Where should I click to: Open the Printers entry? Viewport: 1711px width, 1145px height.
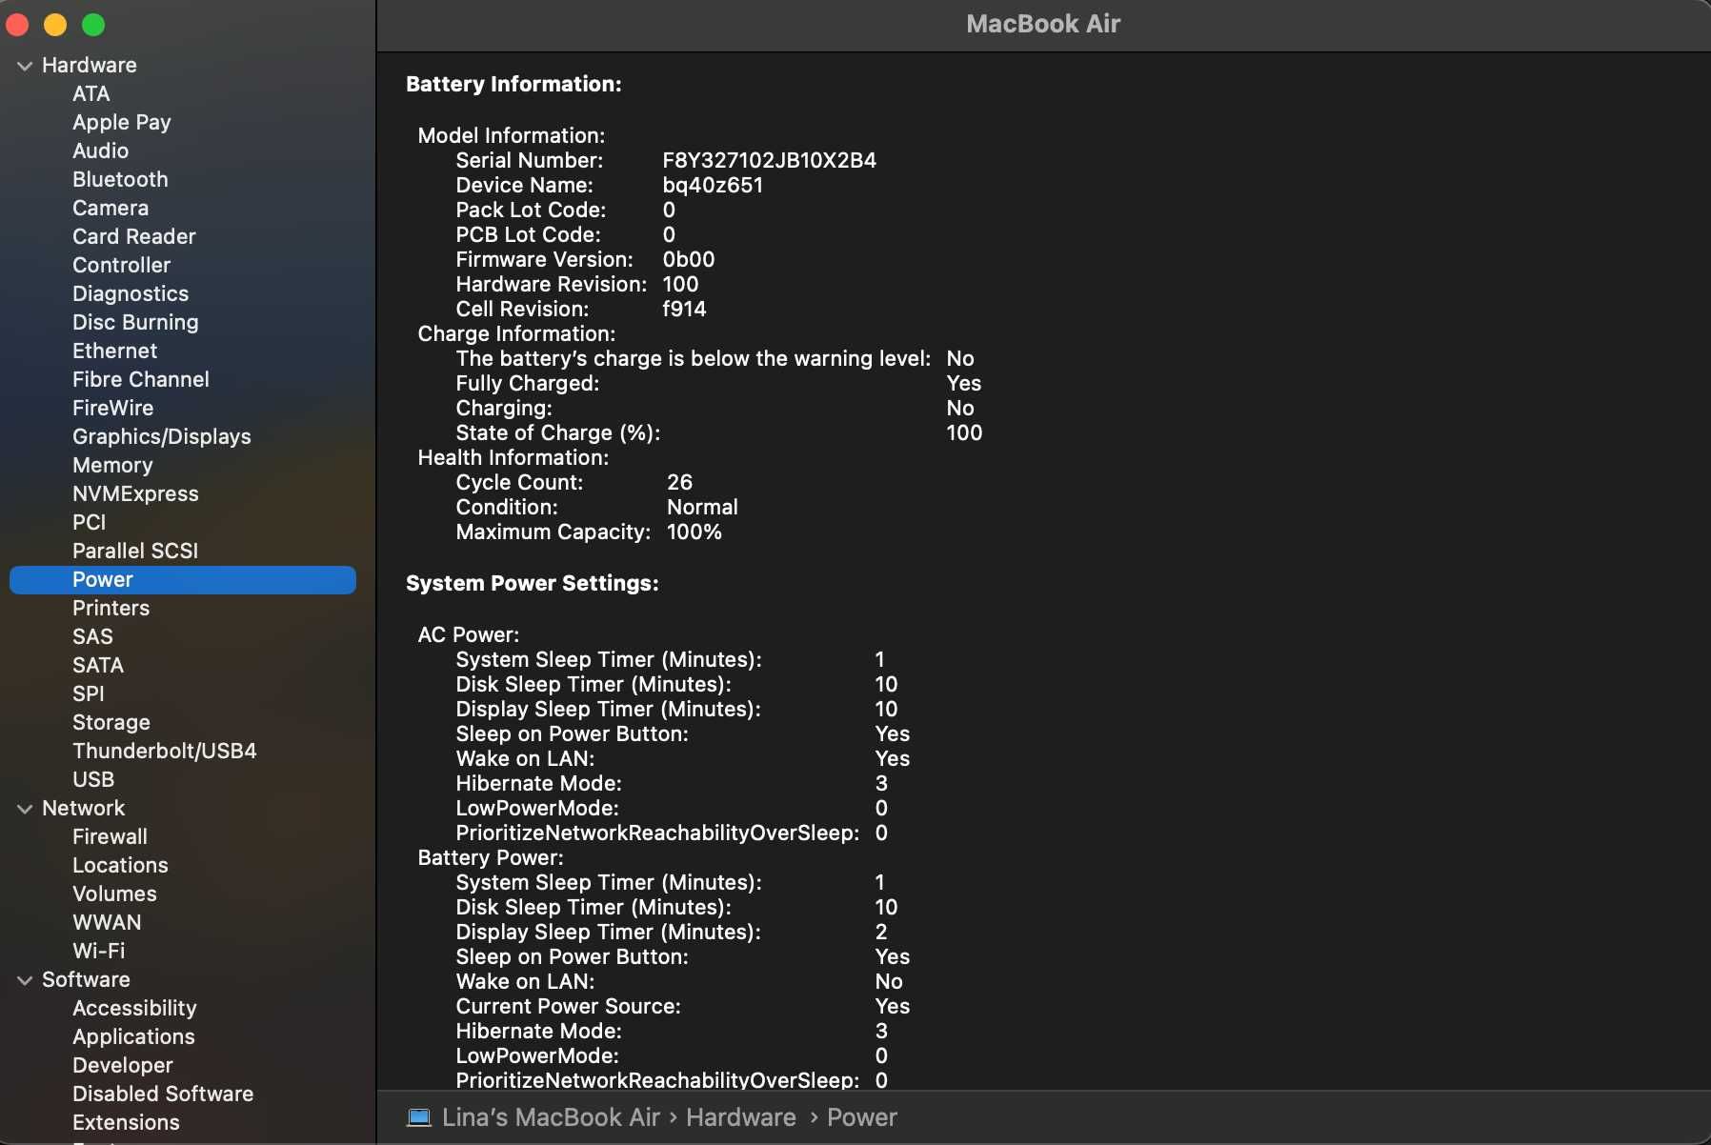111,608
